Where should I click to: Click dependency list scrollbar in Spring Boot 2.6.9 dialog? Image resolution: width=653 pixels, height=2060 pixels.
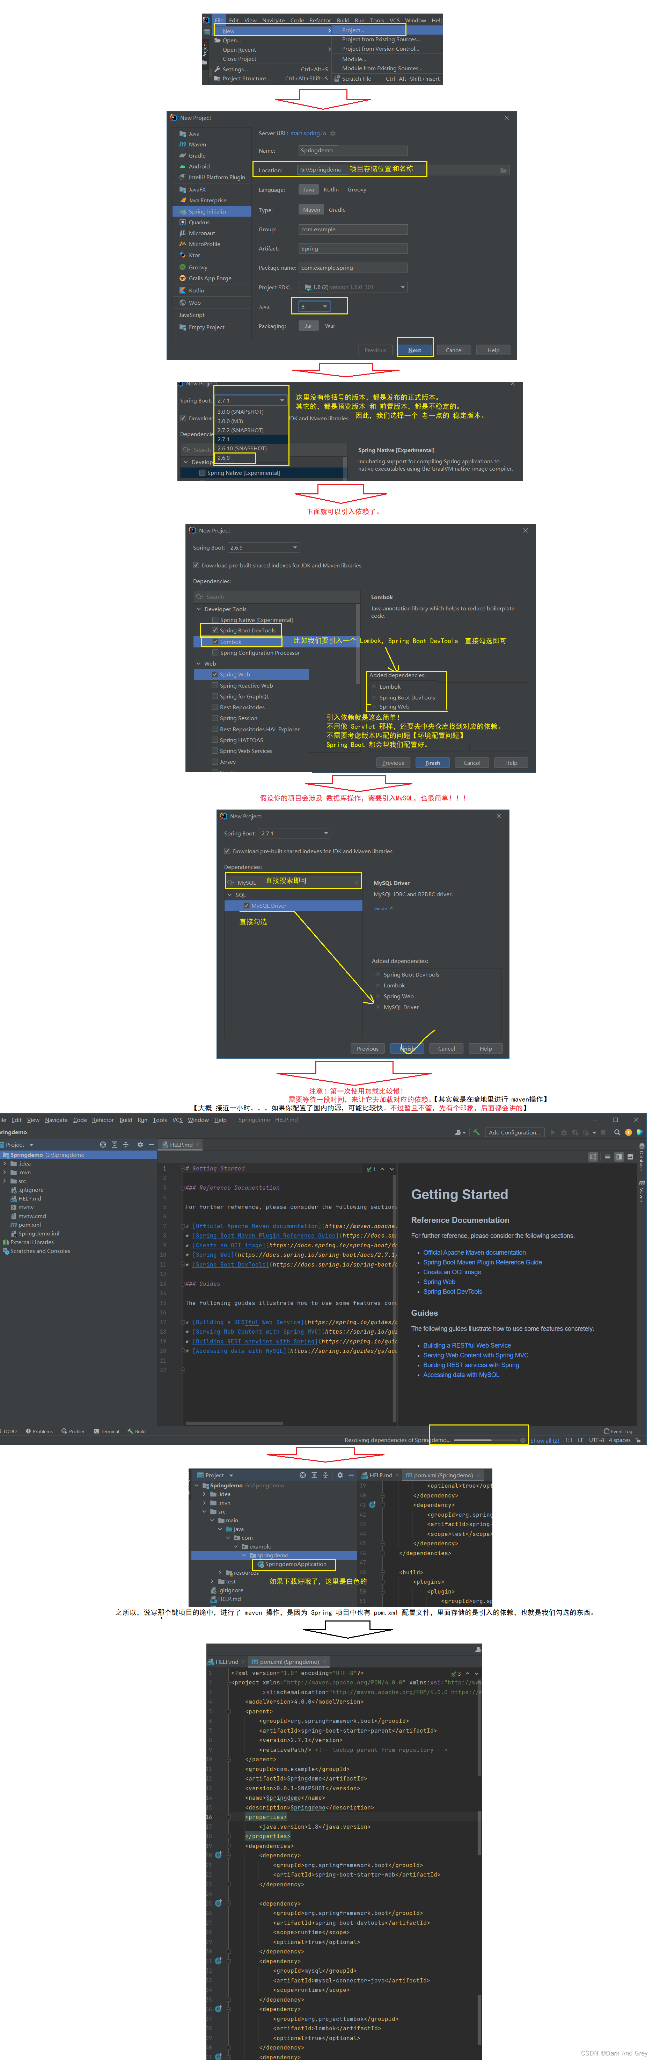(357, 644)
